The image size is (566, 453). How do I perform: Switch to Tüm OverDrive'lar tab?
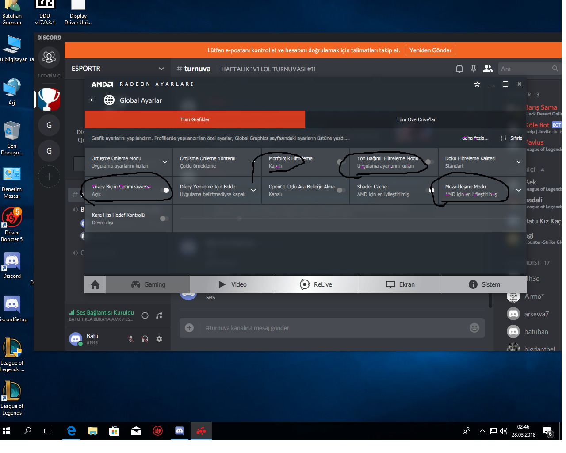click(x=416, y=119)
